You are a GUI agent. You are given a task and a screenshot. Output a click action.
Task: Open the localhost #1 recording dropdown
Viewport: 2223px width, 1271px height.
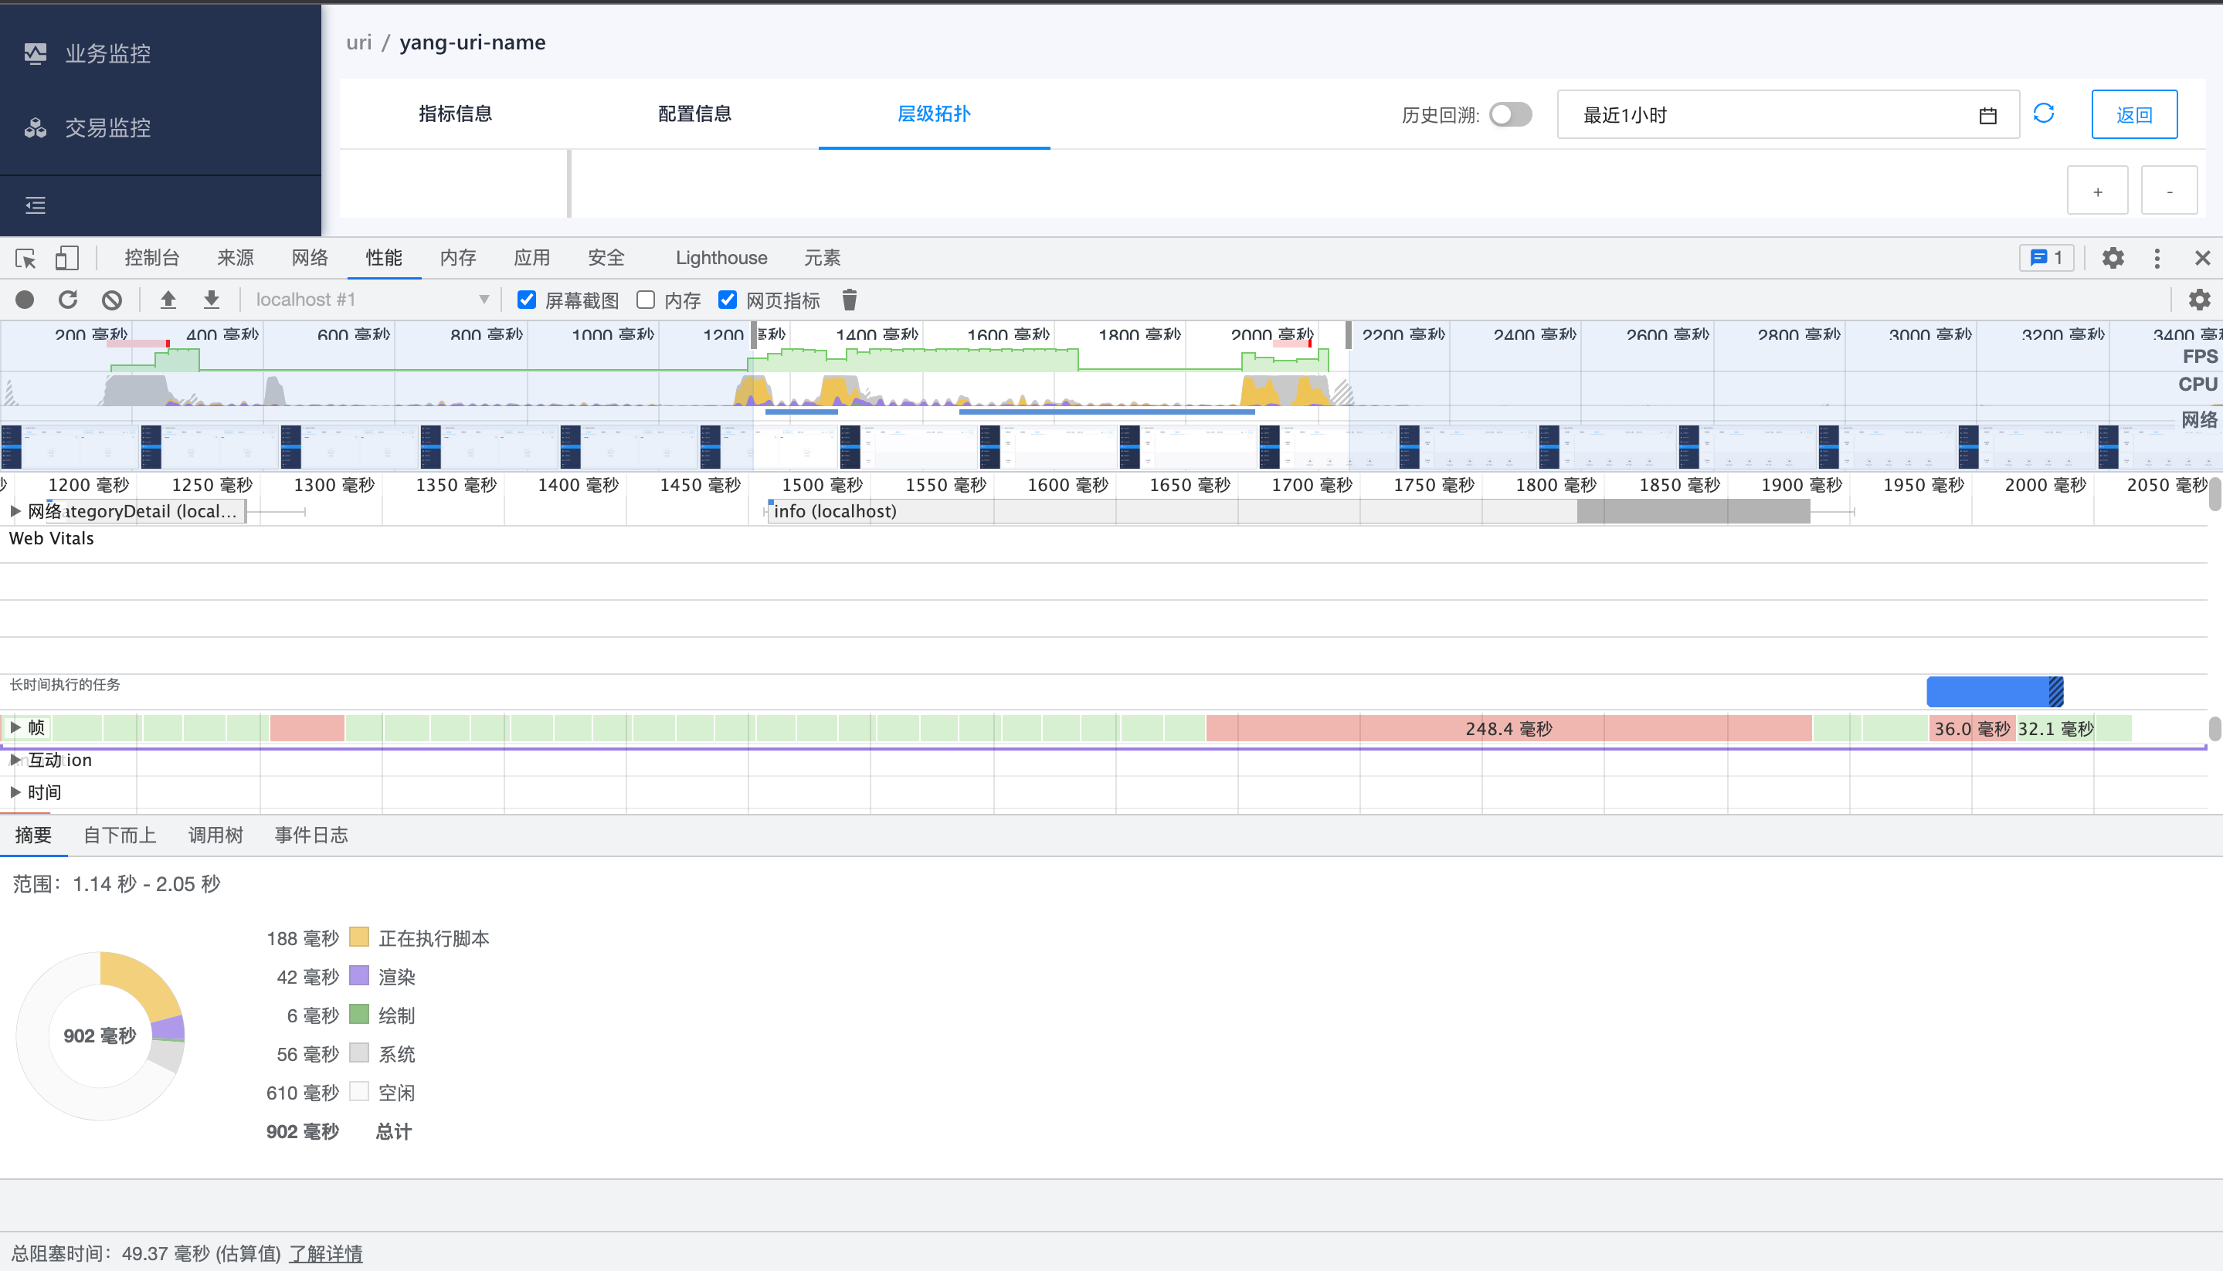click(x=373, y=300)
